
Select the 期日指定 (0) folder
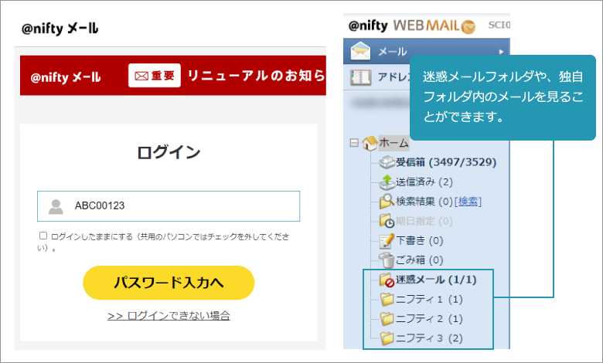click(424, 221)
